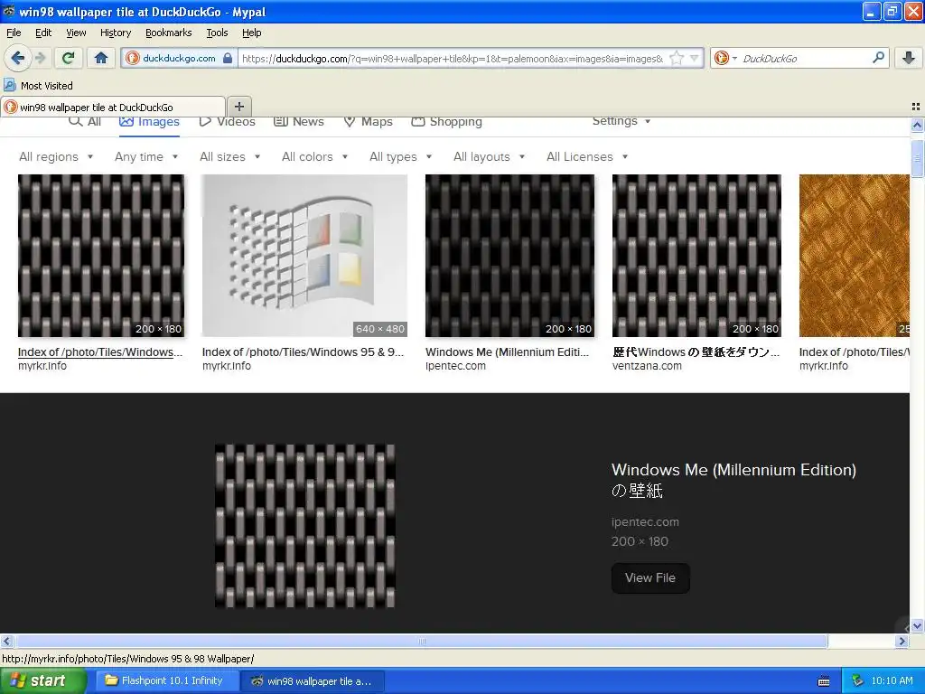Click the large preview tile image
Viewport: 925px width, 694px height.
305,526
